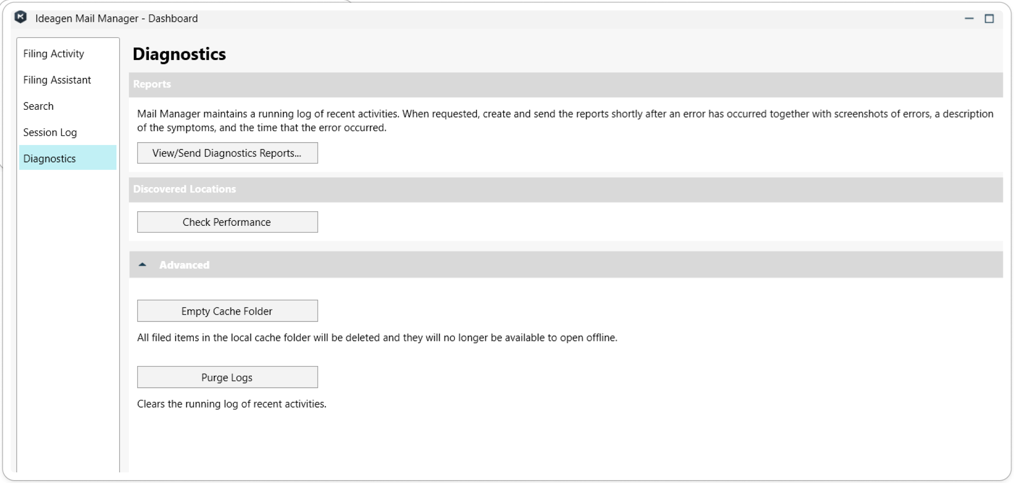Collapse the Advanced section using the arrow
Viewport: 1014px width, 483px height.
pyautogui.click(x=142, y=264)
